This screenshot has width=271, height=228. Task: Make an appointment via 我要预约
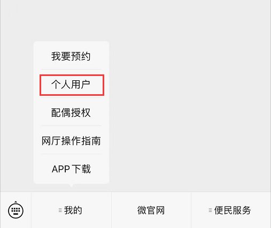(71, 56)
